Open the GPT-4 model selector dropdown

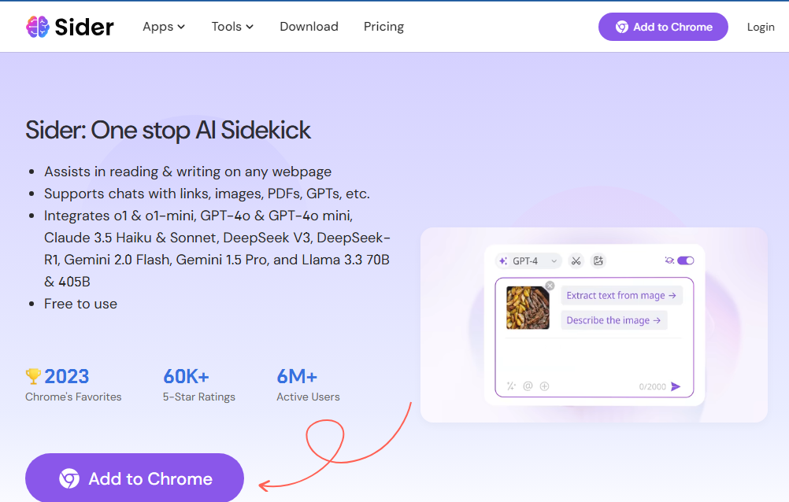pos(528,260)
